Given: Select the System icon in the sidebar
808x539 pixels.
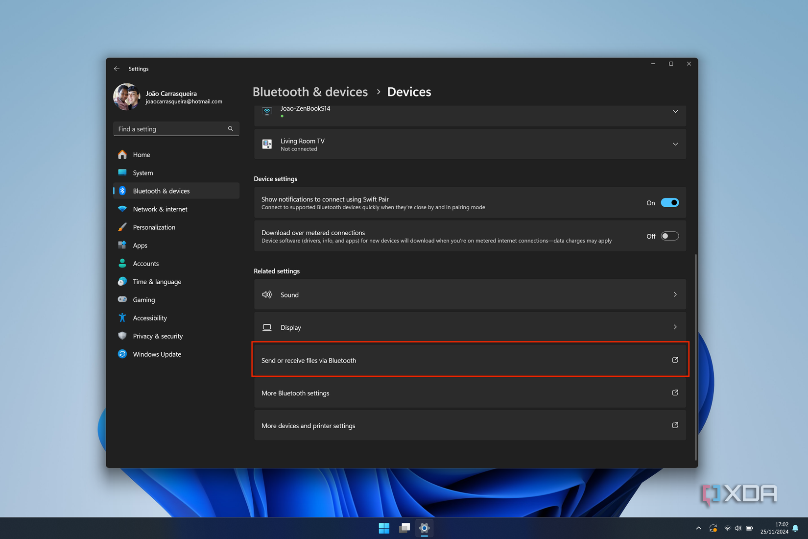Looking at the screenshot, I should (122, 172).
